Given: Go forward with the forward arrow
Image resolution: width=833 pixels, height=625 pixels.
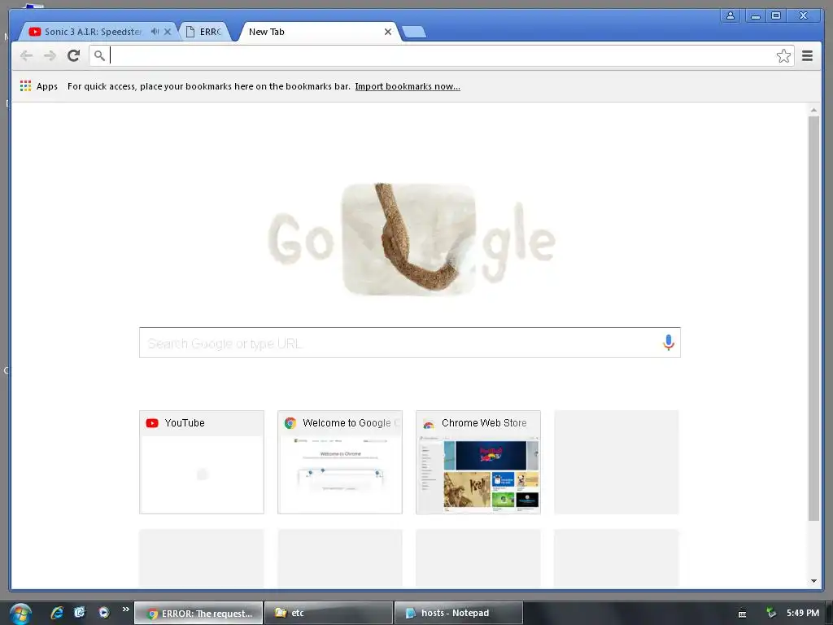Looking at the screenshot, I should 50,56.
